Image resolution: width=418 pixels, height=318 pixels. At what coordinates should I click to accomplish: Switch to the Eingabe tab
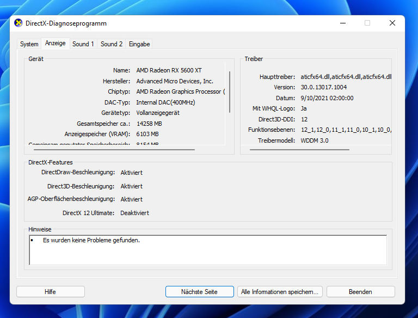pyautogui.click(x=139, y=44)
